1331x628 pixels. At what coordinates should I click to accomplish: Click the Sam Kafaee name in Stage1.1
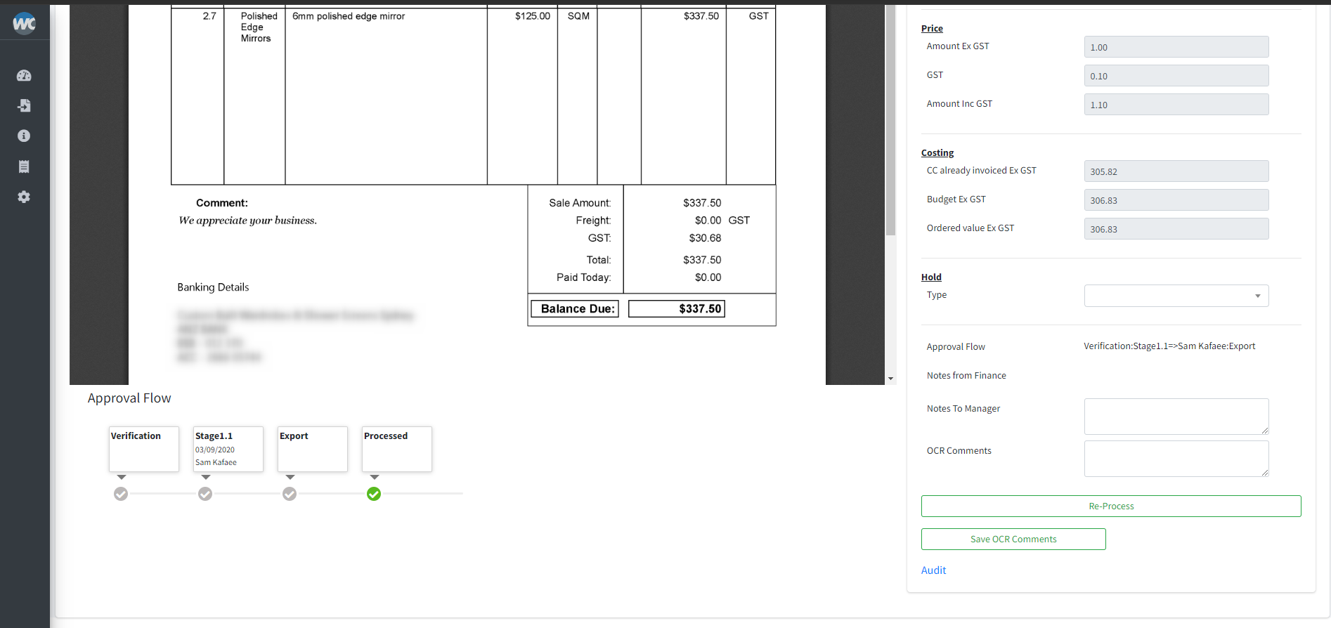(216, 462)
